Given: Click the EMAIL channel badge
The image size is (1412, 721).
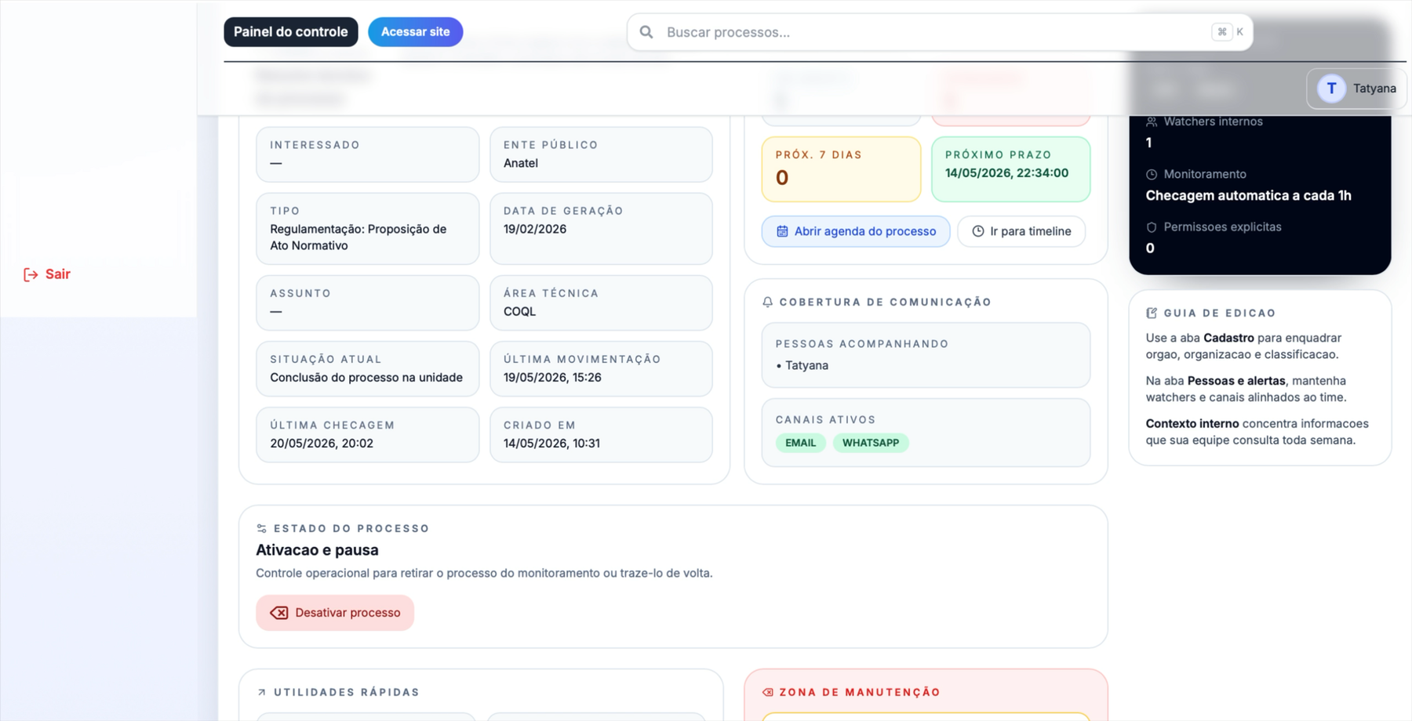Looking at the screenshot, I should [800, 443].
